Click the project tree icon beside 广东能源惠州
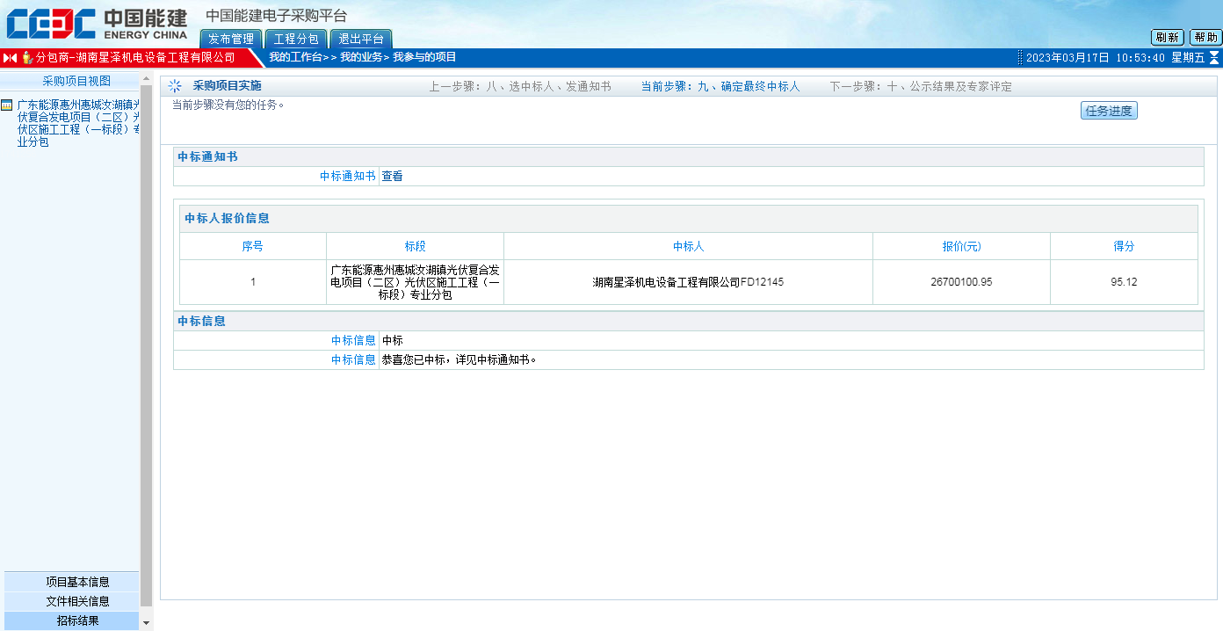 pos(7,105)
